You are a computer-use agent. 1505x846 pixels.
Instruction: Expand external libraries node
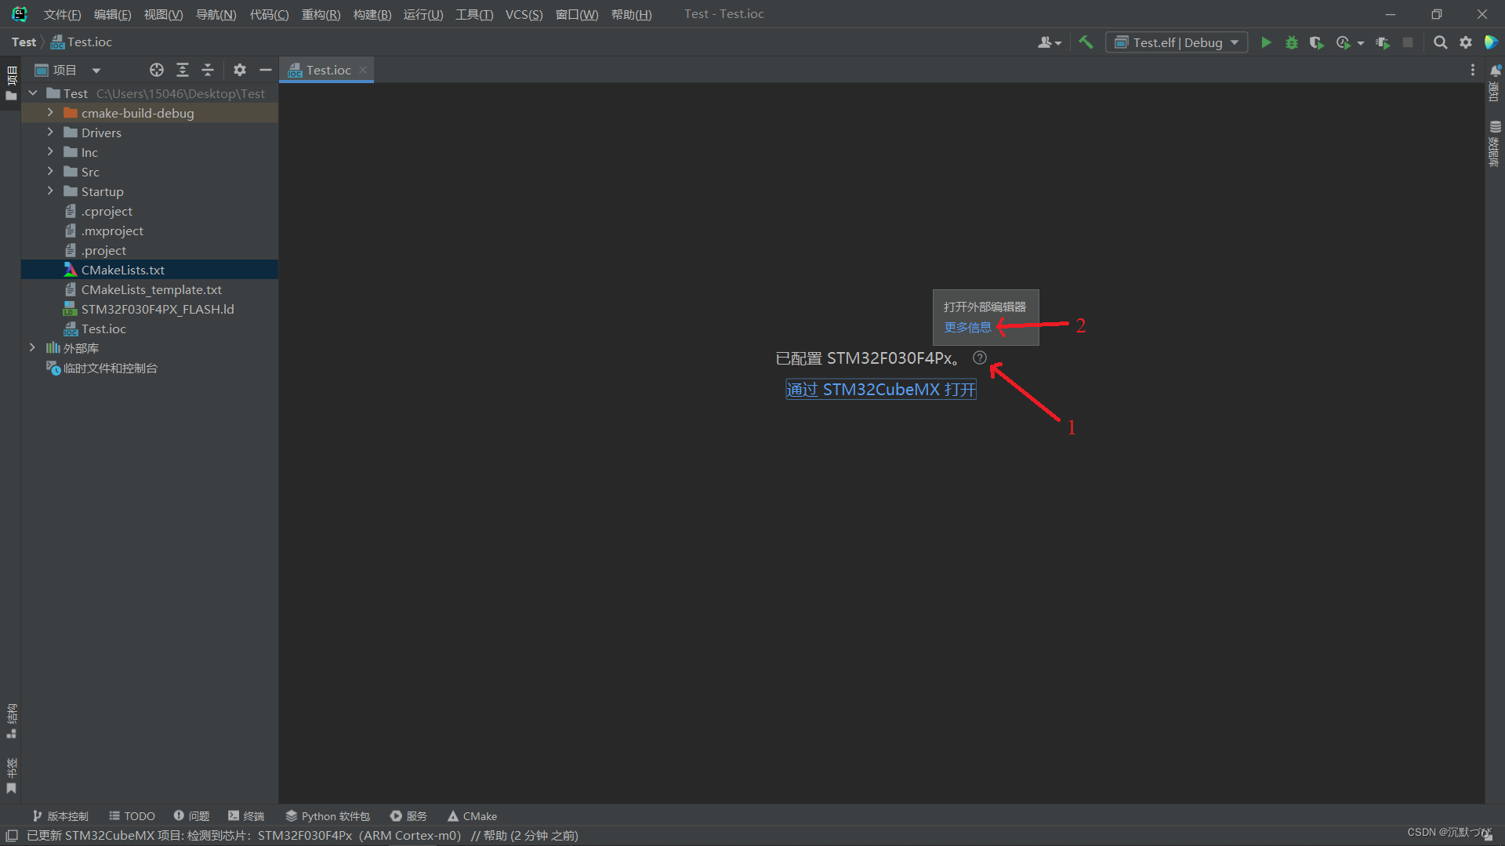32,348
